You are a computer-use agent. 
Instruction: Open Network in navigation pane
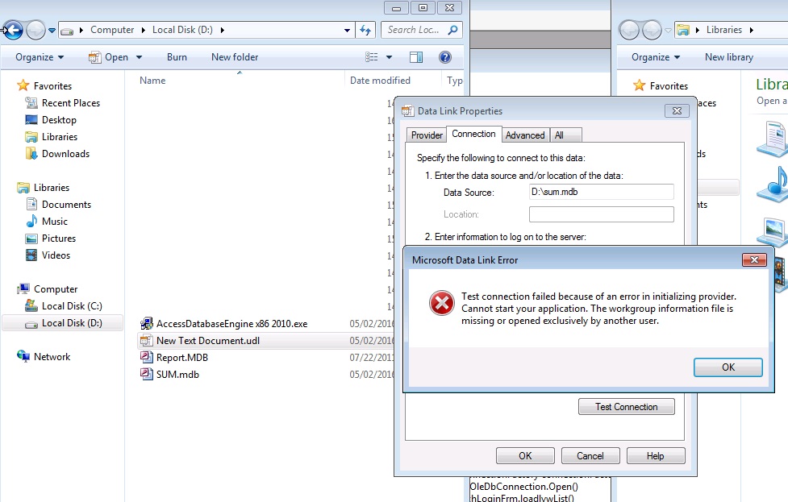pyautogui.click(x=52, y=357)
